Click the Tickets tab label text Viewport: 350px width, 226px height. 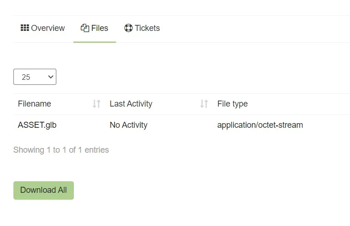click(147, 28)
